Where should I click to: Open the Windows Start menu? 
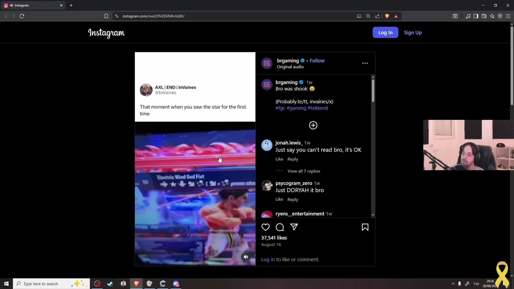coord(6,284)
